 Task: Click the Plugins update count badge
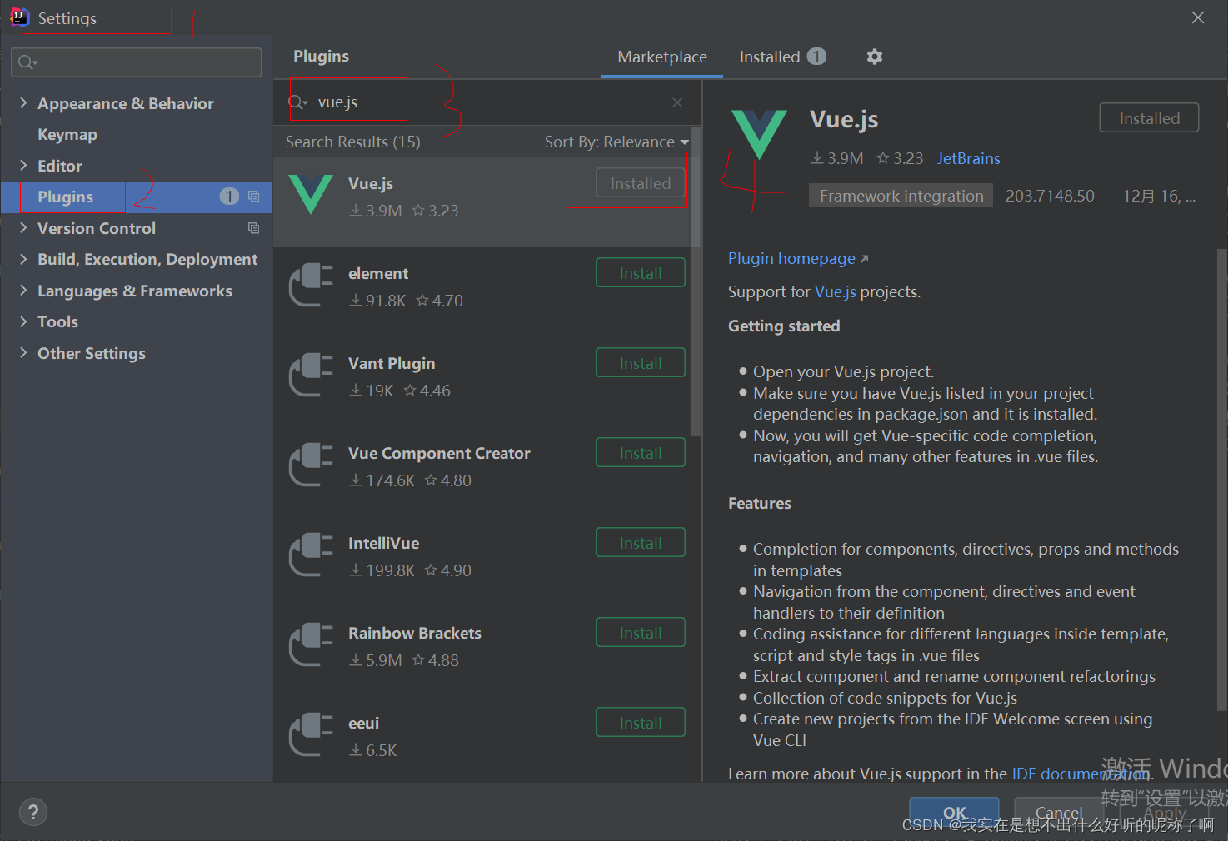point(229,197)
